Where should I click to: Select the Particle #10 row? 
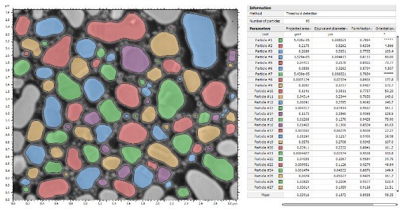pos(322,91)
